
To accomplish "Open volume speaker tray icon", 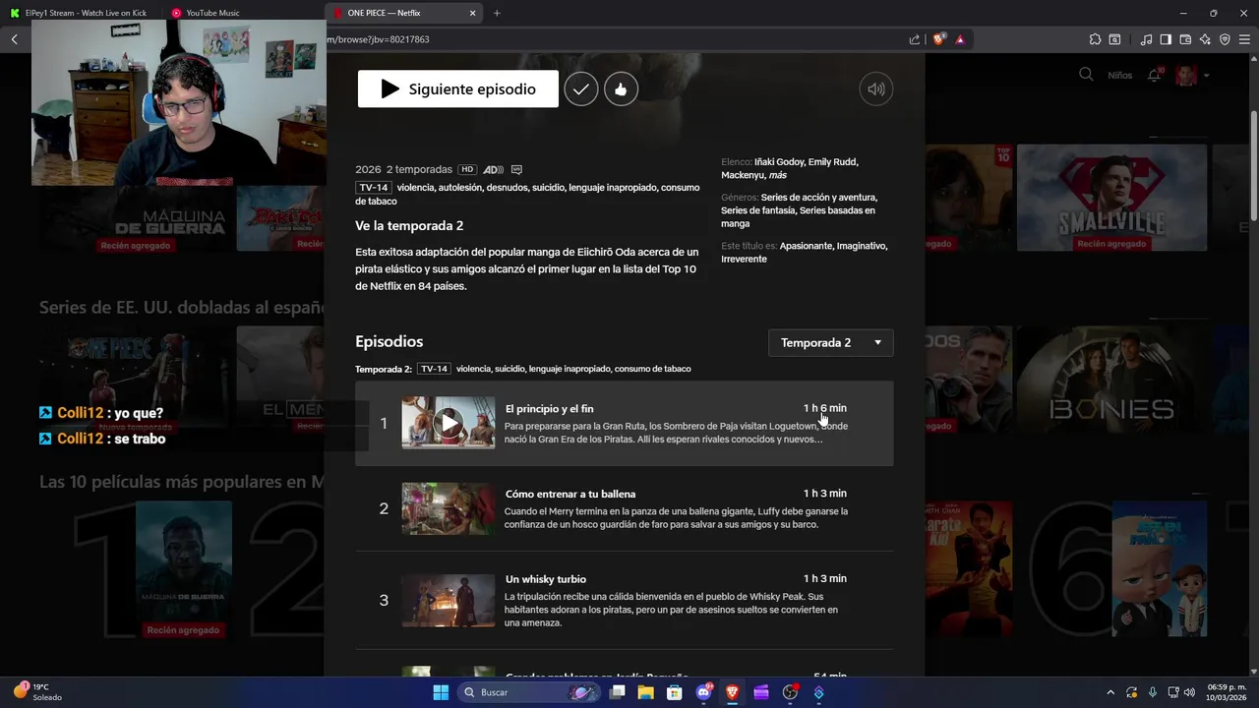I will (1189, 692).
